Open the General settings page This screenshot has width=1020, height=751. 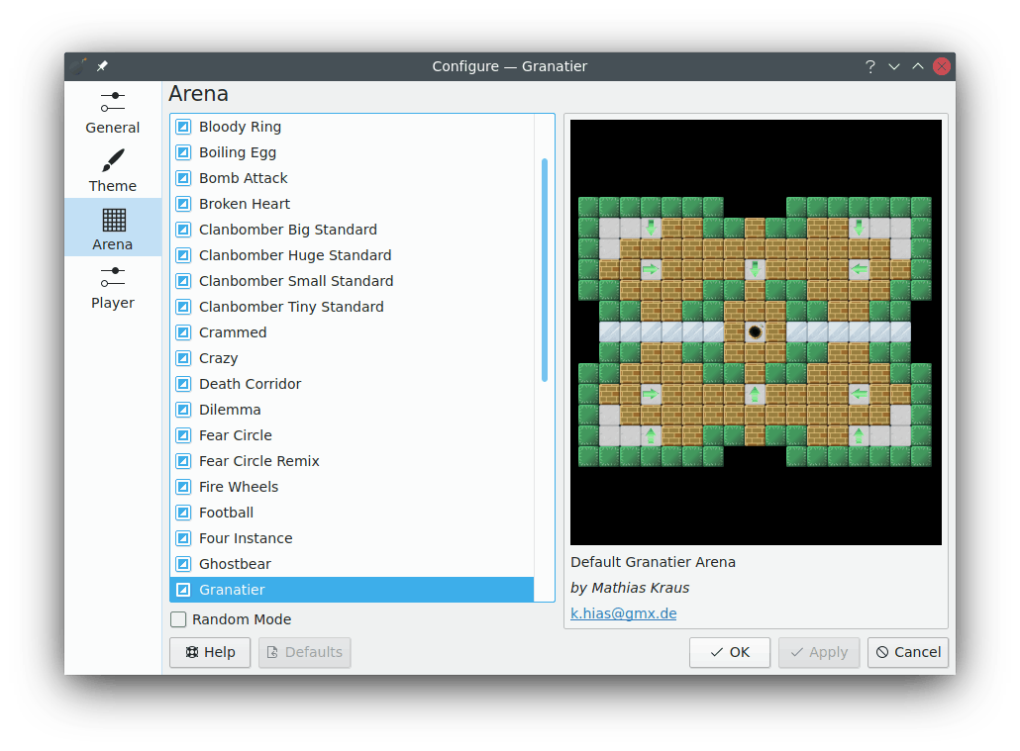(x=113, y=112)
